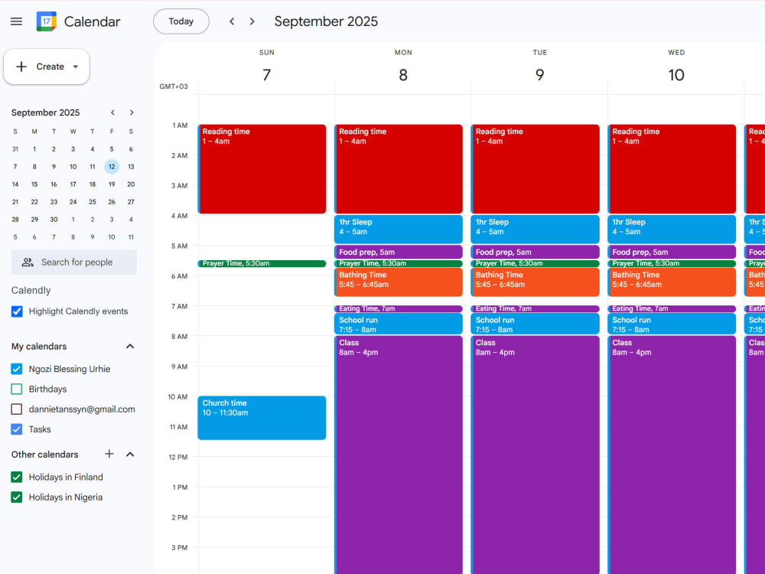Go to next month in mini calendar
Viewport: 765px width, 574px height.
pyautogui.click(x=132, y=113)
